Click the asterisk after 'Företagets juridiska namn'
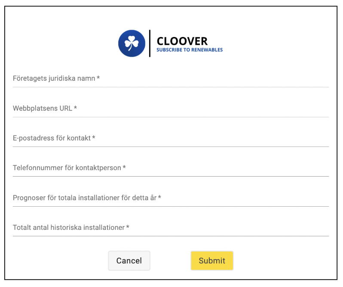Viewport: 343px width, 287px height. (x=98, y=77)
